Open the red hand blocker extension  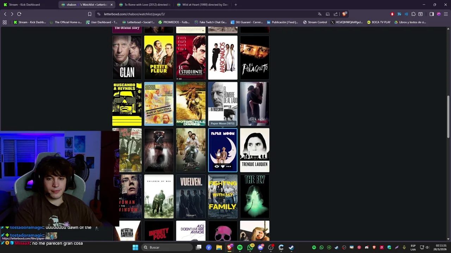pyautogui.click(x=392, y=14)
